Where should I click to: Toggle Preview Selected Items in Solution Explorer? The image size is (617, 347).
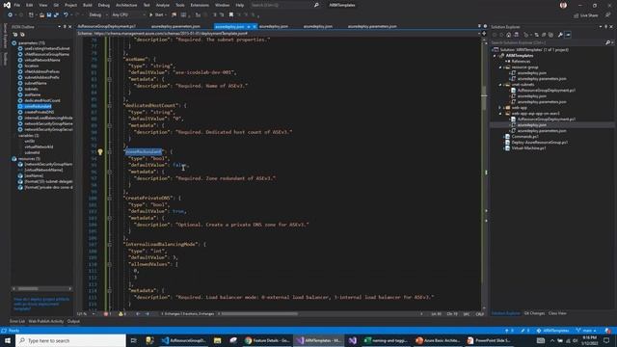(x=568, y=35)
